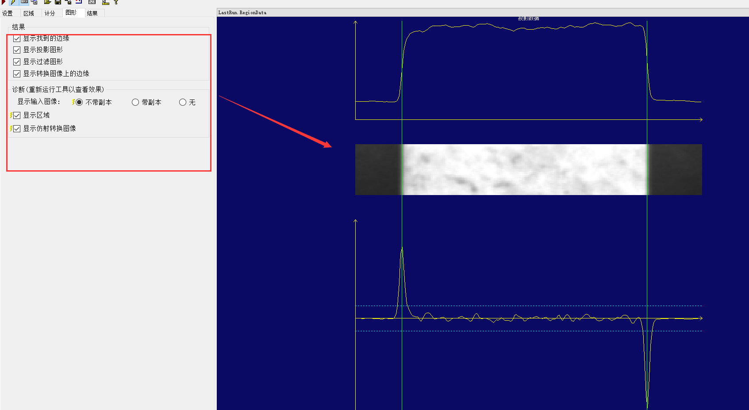Toggle 显示仿射转换图像 checkbox
This screenshot has width=749, height=410.
17,129
